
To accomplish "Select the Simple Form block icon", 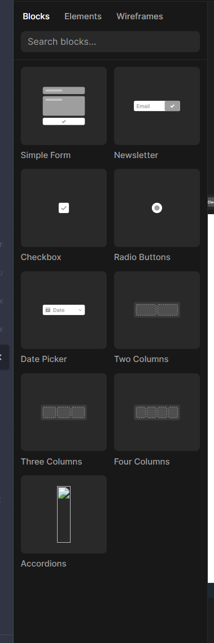I will pos(64,106).
